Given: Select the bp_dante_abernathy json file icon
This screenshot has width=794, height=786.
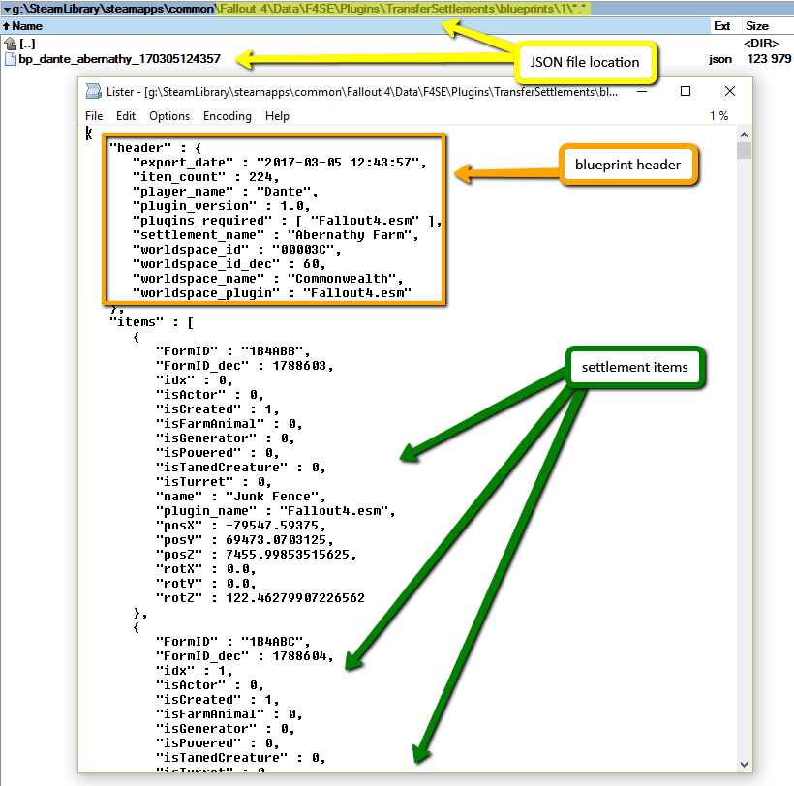Looking at the screenshot, I should click(x=10, y=59).
